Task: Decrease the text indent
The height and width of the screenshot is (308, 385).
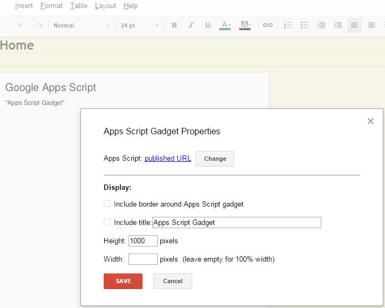Action: tap(321, 25)
